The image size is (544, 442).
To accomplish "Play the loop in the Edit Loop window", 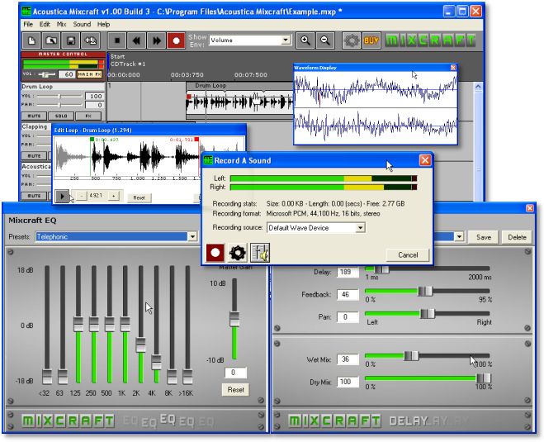I will point(62,196).
